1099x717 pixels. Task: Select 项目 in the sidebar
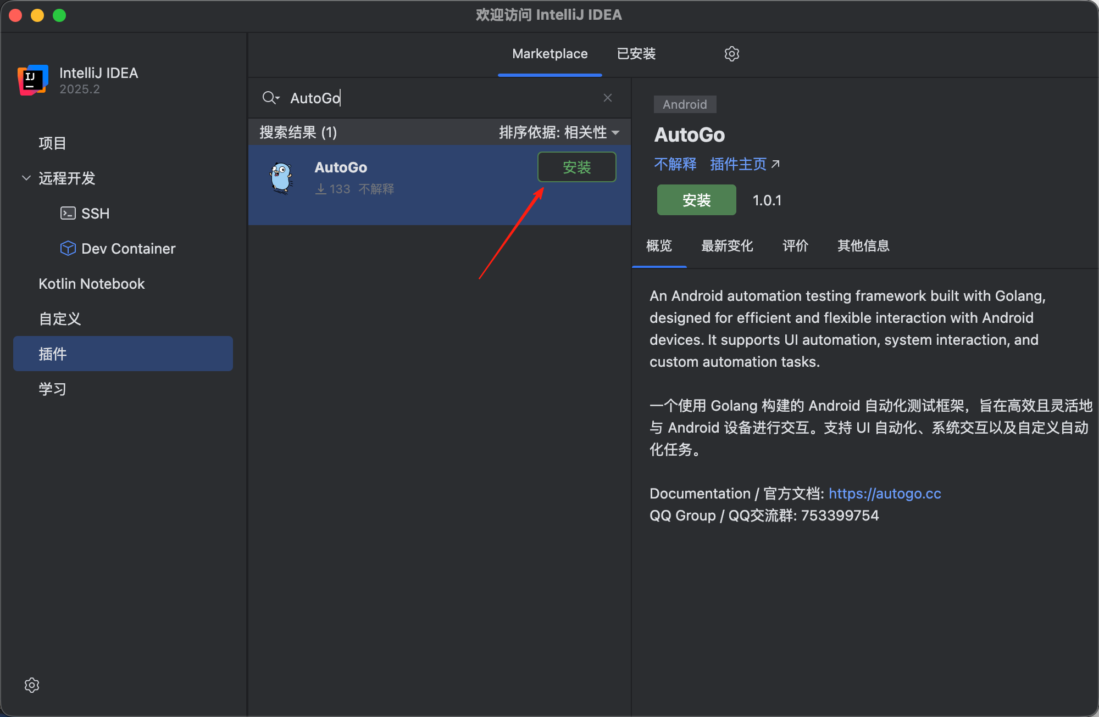(123, 143)
